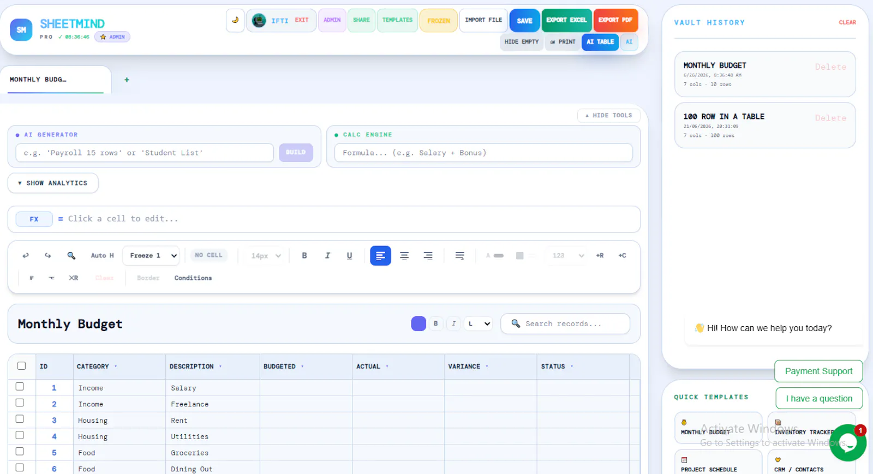Image resolution: width=873 pixels, height=474 pixels.
Task: Open the title size L dropdown
Action: pyautogui.click(x=478, y=323)
